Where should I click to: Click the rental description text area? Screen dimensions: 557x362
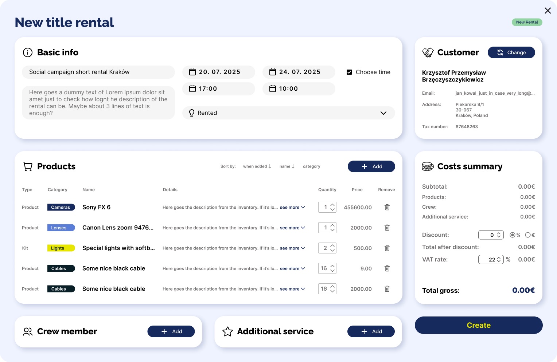(98, 103)
